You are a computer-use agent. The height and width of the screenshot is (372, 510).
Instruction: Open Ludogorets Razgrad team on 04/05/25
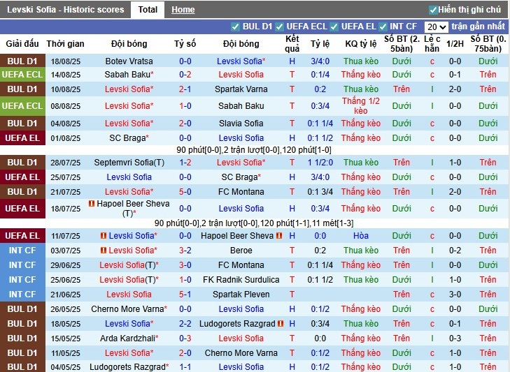tap(127, 367)
